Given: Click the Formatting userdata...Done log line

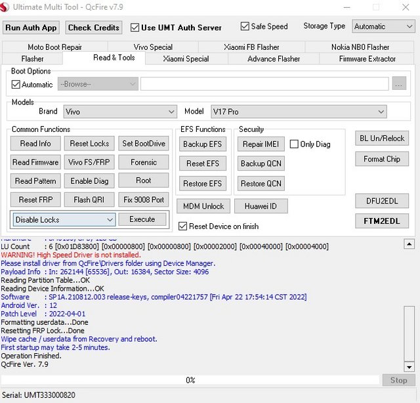Looking at the screenshot, I should (x=45, y=322).
